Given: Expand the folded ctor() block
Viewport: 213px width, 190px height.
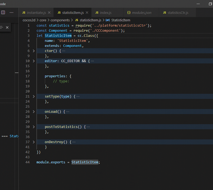Looking at the screenshot, I should [x=34, y=51].
